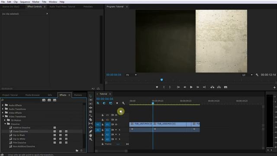Click the Lift button

point(213,87)
